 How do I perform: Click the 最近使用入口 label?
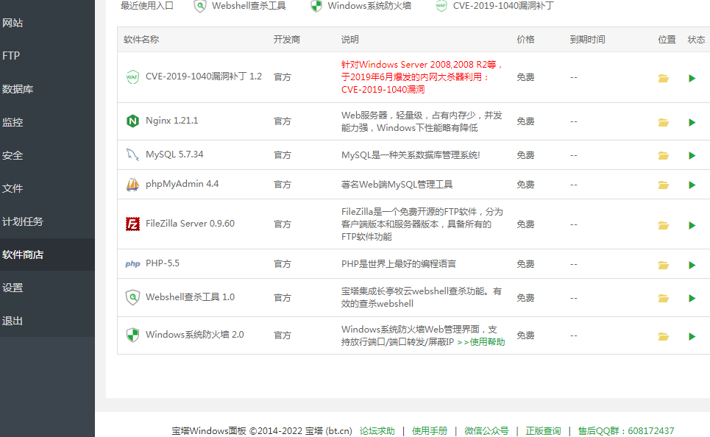[146, 6]
